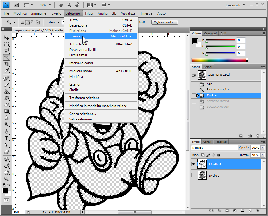Image resolution: width=268 pixels, height=216 pixels.
Task: Open the Filtro menu
Action: 89,13
